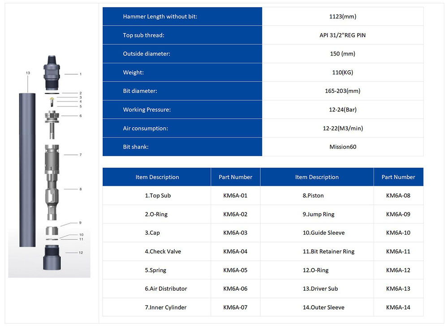448x327 pixels.
Task: Click the black O-ring labeled 2 in diagram
Action: point(52,93)
